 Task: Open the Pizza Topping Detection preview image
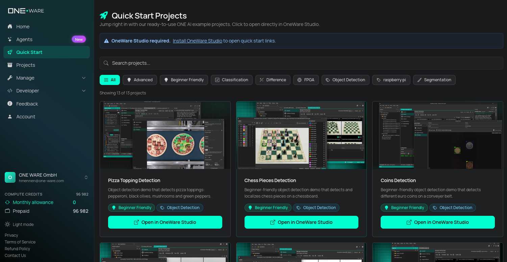click(165, 135)
